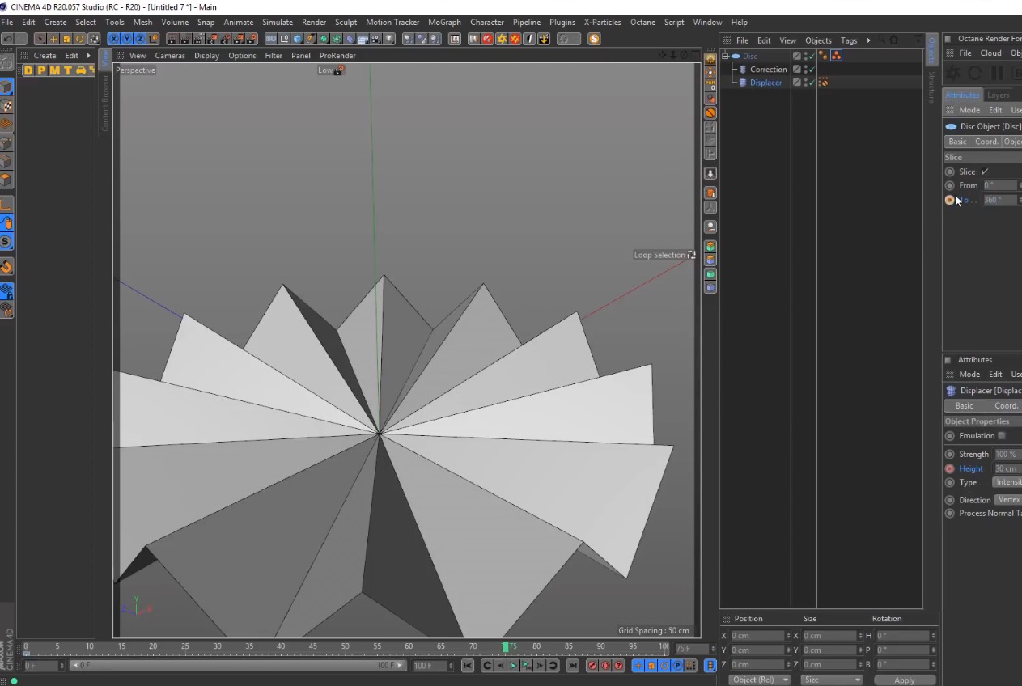This screenshot has width=1022, height=686.
Task: Toggle the Slice checkbox
Action: click(x=985, y=171)
